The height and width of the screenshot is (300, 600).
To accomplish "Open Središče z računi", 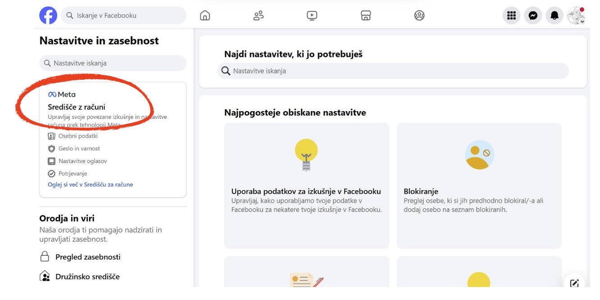I will [x=77, y=107].
